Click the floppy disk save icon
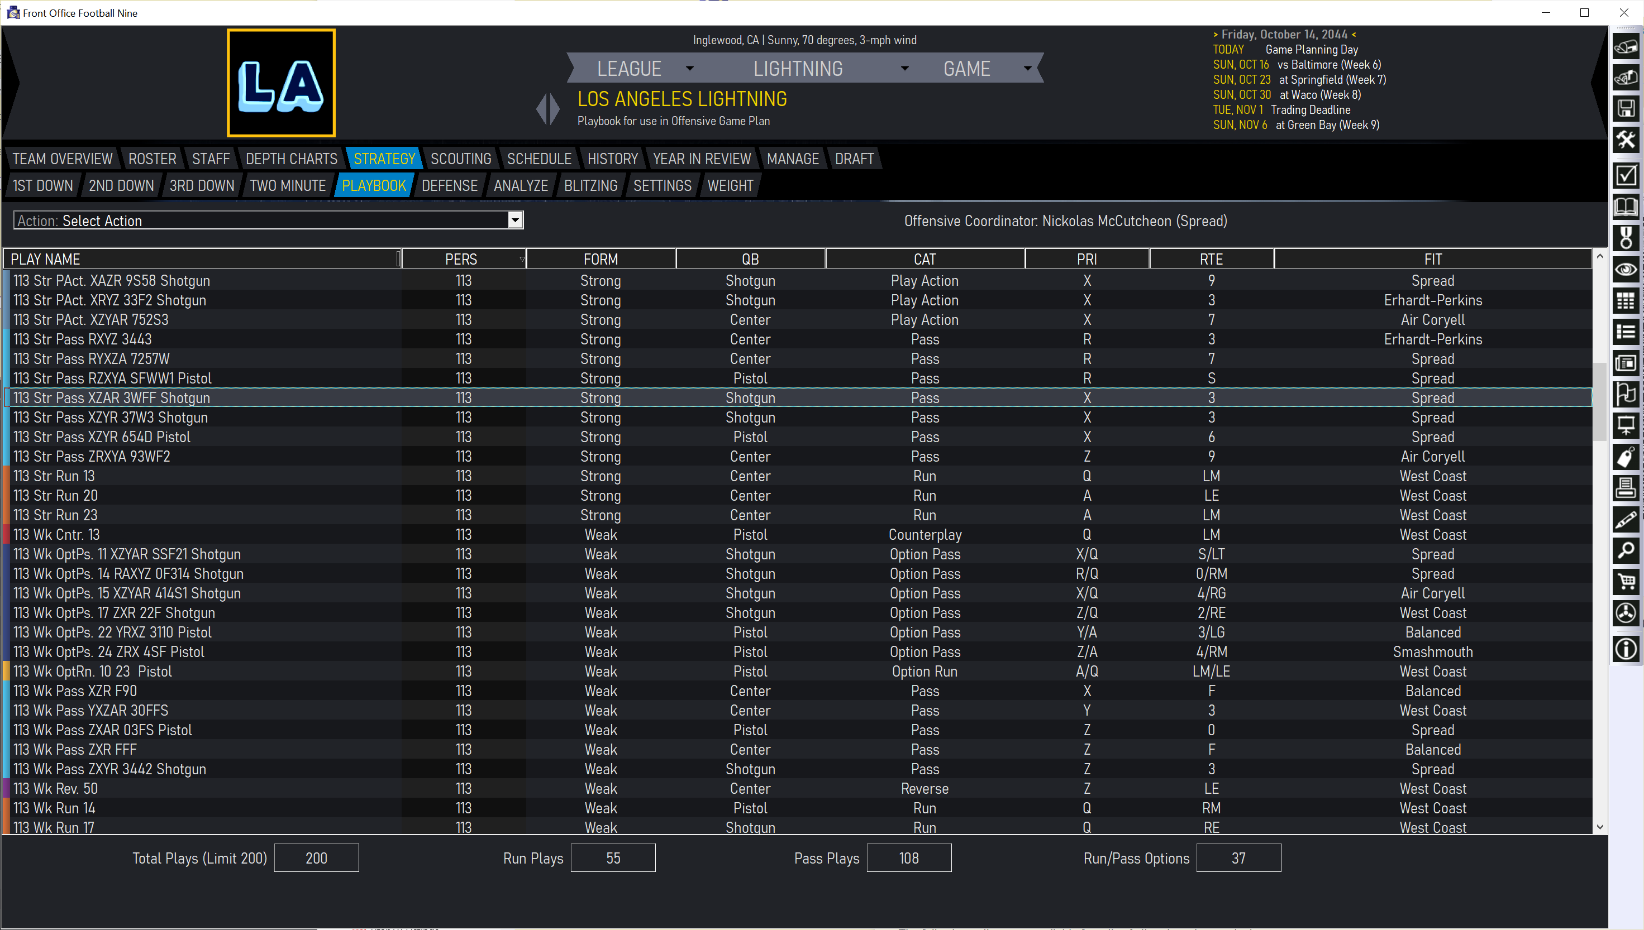The width and height of the screenshot is (1644, 930). (x=1626, y=109)
